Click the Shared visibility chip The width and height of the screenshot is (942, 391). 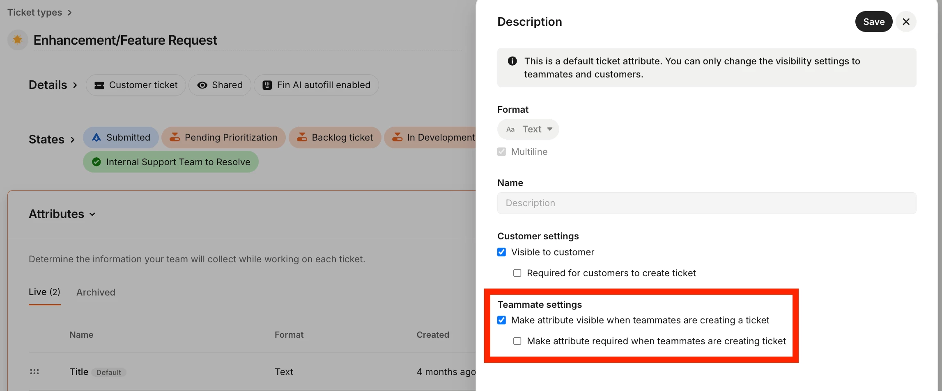tap(220, 85)
